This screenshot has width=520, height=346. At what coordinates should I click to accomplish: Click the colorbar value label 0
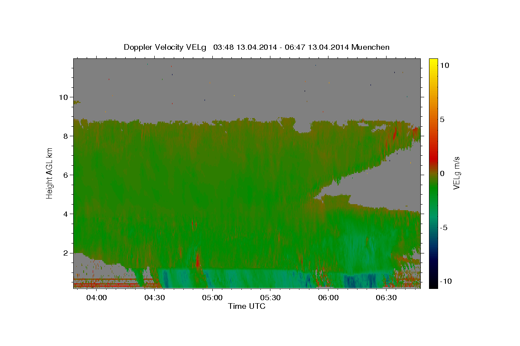[x=442, y=173]
